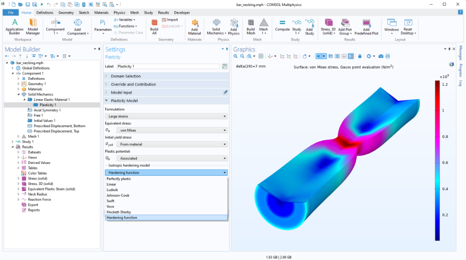466x260 pixels.
Task: Select Equivalent Plastic Strain (solid) node
Action: coord(51,189)
